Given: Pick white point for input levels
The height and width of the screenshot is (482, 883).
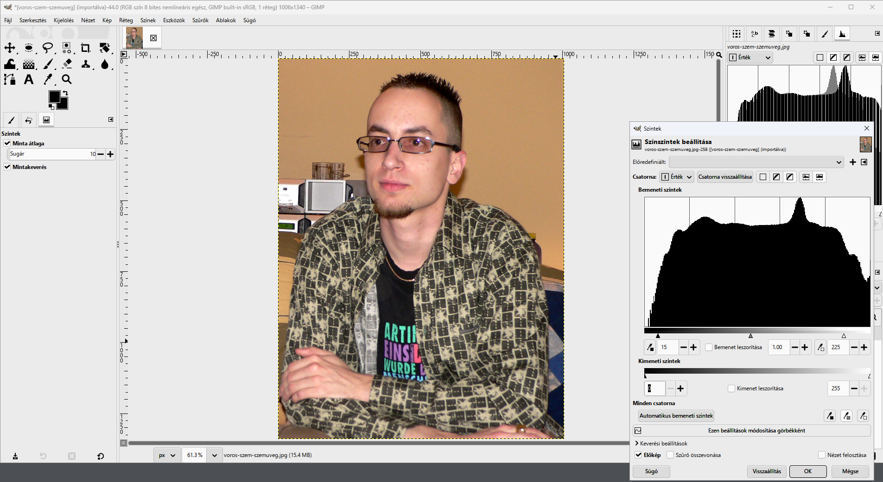Looking at the screenshot, I should click(820, 347).
